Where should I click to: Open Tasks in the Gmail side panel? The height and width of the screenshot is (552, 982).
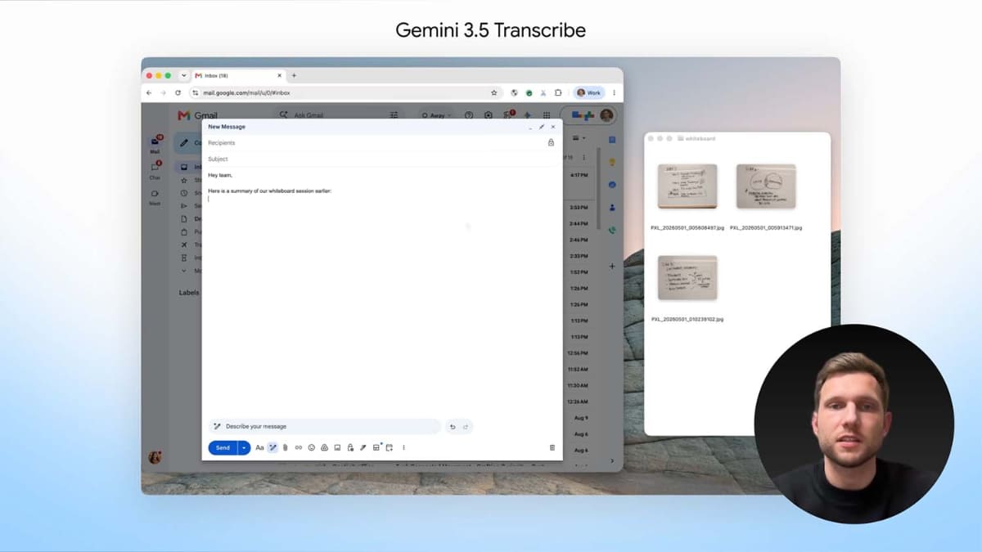click(x=612, y=185)
